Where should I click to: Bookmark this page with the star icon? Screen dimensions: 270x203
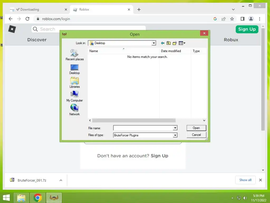[x=232, y=19]
